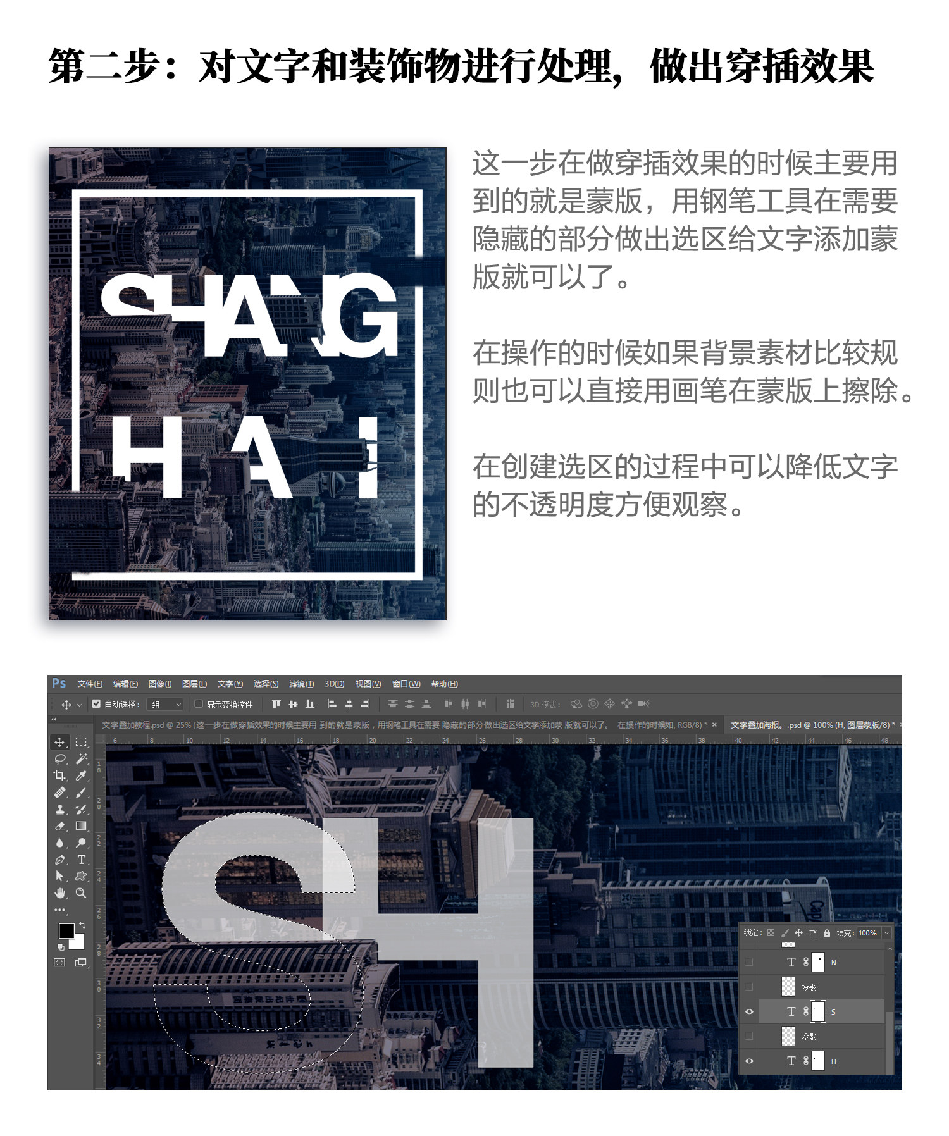Select the Zoom tool

click(x=81, y=893)
